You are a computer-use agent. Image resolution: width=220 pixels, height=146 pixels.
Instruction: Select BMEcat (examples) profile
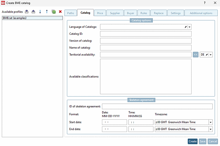(x=32, y=18)
